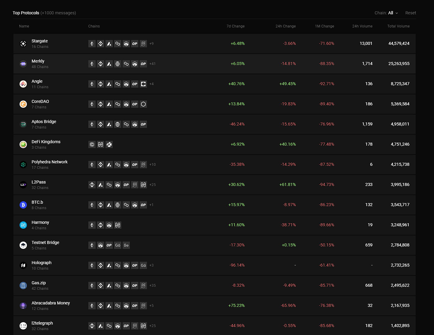This screenshot has height=335, width=434.
Task: Click the BTC.b bitcoin logo icon
Action: 23,205
